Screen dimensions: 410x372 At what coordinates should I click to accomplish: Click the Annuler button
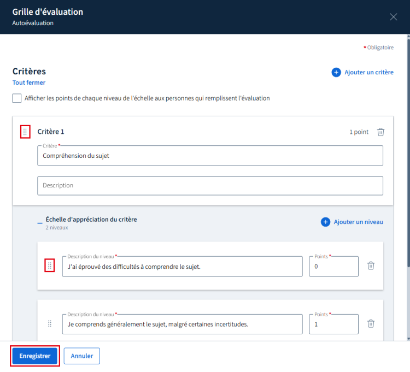[x=82, y=356]
